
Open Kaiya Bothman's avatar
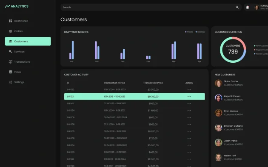[218, 98]
